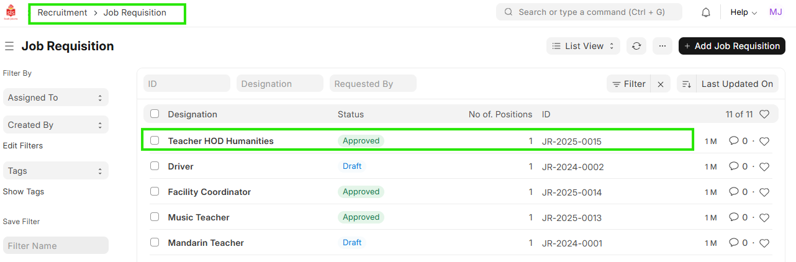The height and width of the screenshot is (262, 796).
Task: Select all rows with header checkbox
Action: [155, 114]
